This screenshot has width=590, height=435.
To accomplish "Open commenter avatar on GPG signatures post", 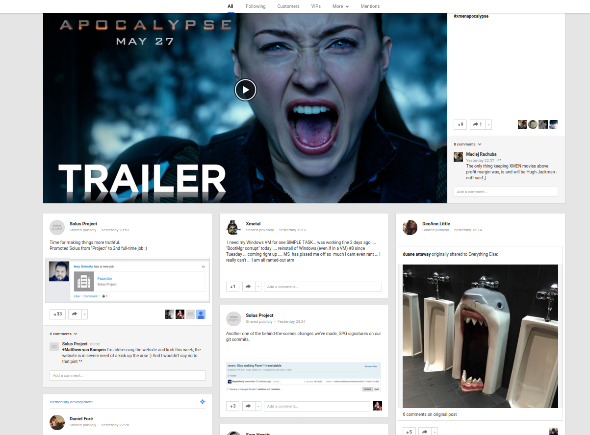I will (x=377, y=406).
